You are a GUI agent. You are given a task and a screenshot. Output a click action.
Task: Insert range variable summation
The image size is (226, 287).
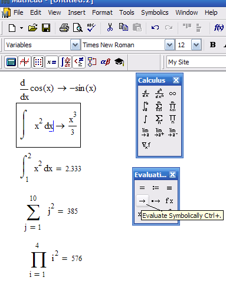(159, 119)
